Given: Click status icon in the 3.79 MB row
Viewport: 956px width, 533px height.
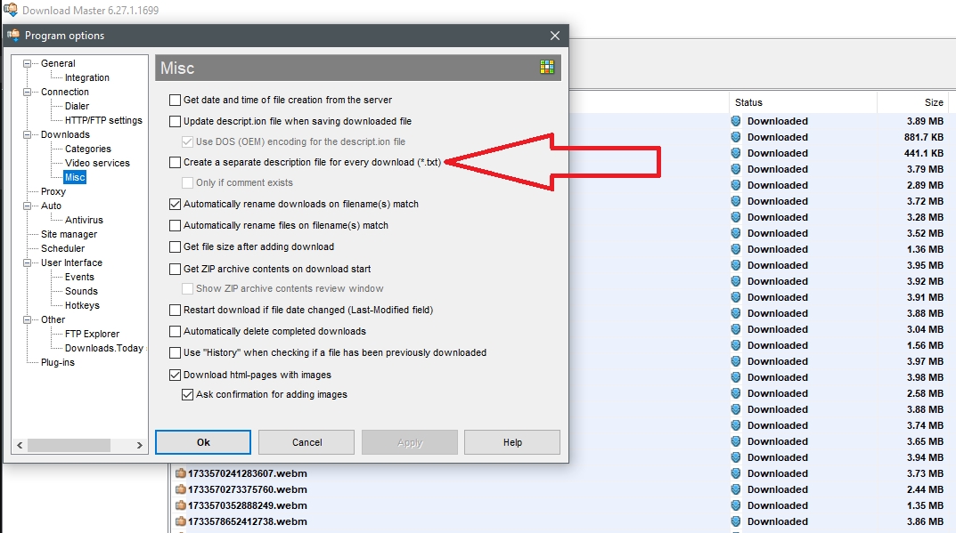Looking at the screenshot, I should [x=736, y=169].
